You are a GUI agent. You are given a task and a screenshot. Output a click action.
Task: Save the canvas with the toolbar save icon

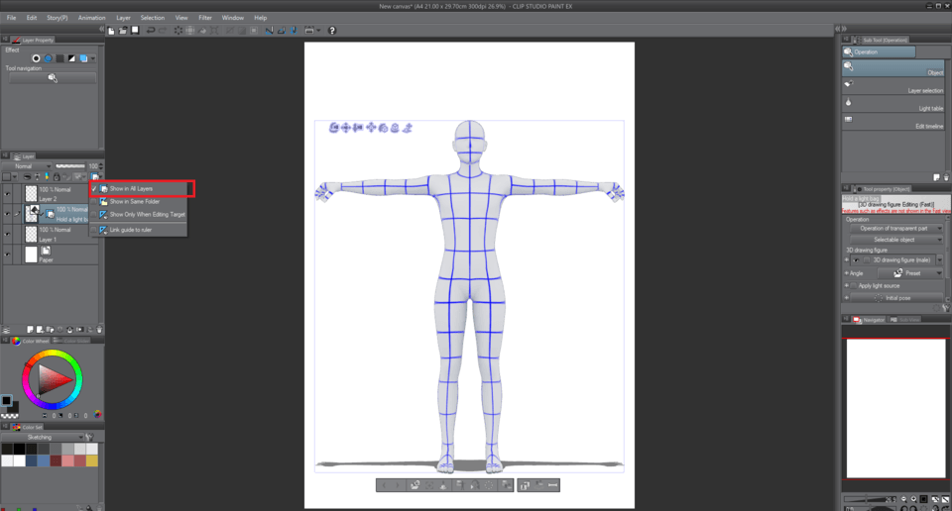(135, 31)
